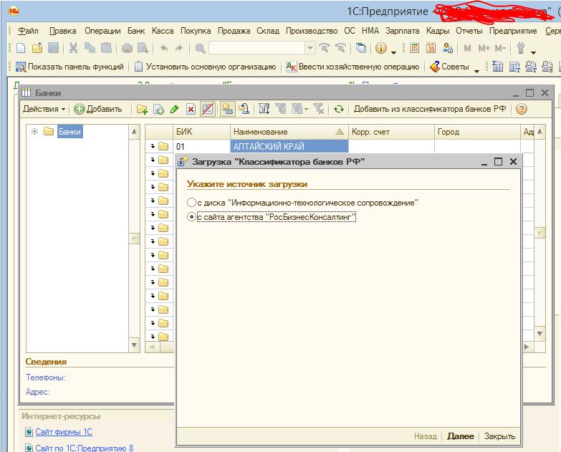Click new folder group icon in Банки toolbar

(142, 109)
